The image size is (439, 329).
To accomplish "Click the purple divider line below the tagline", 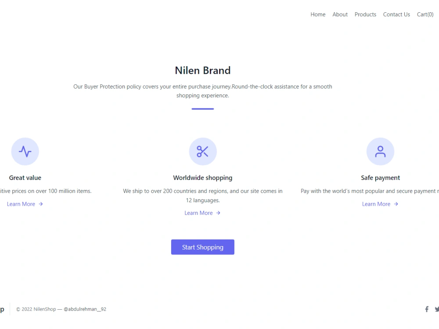I will (x=202, y=107).
